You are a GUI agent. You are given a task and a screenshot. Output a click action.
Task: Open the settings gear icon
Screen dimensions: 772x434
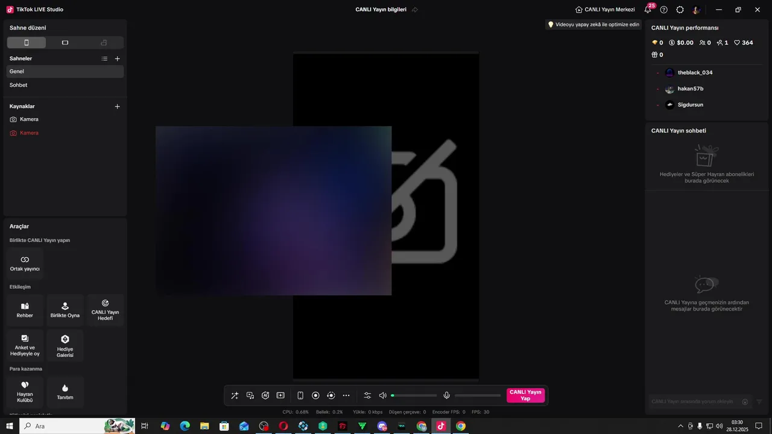coord(680,10)
